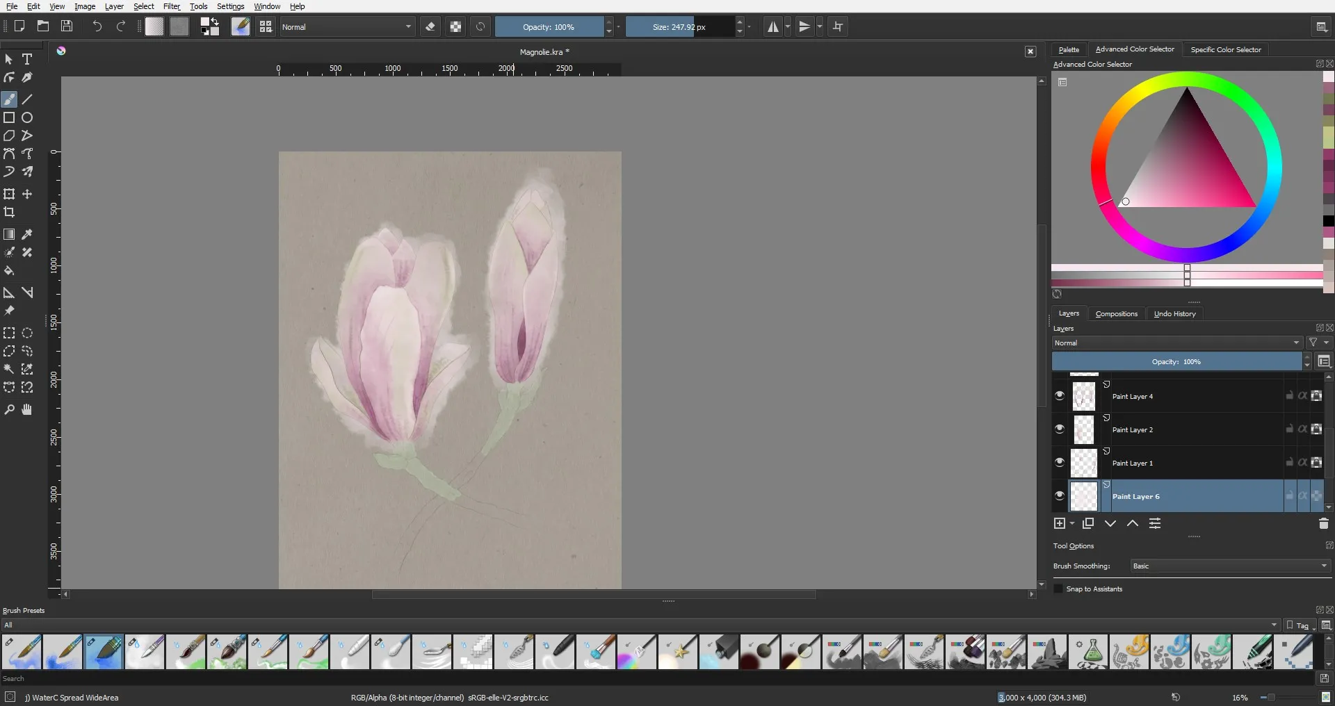Viewport: 1335px width, 706px height.
Task: Choose the Ellipse shape tool
Action: (x=27, y=118)
